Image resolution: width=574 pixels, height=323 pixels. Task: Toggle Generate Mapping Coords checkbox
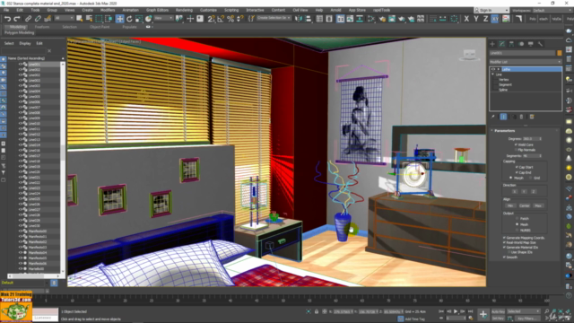click(x=504, y=238)
